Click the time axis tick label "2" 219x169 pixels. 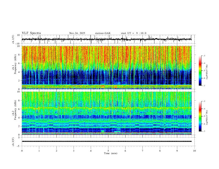coord(56,151)
